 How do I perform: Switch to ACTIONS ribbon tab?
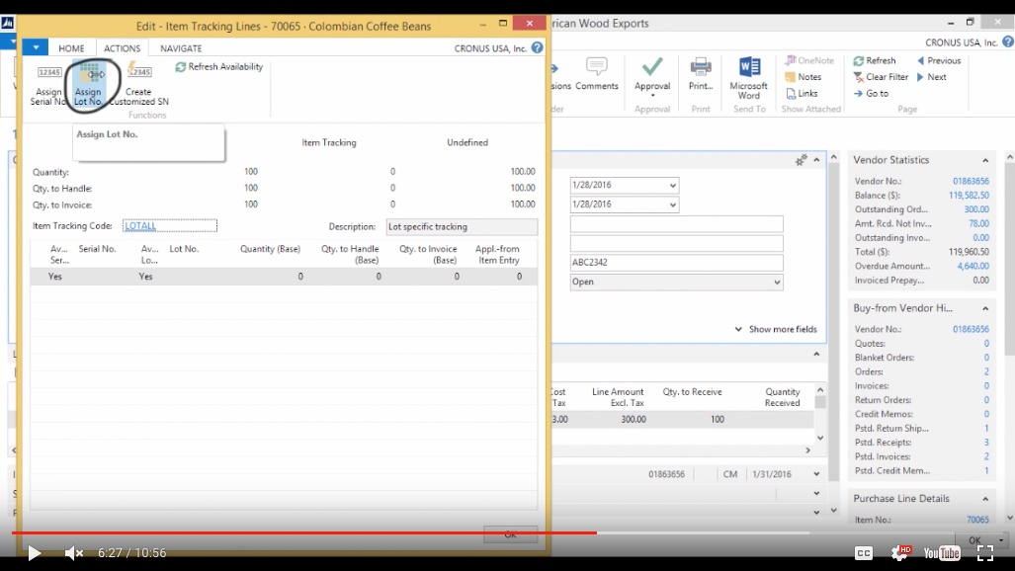pyautogui.click(x=122, y=47)
